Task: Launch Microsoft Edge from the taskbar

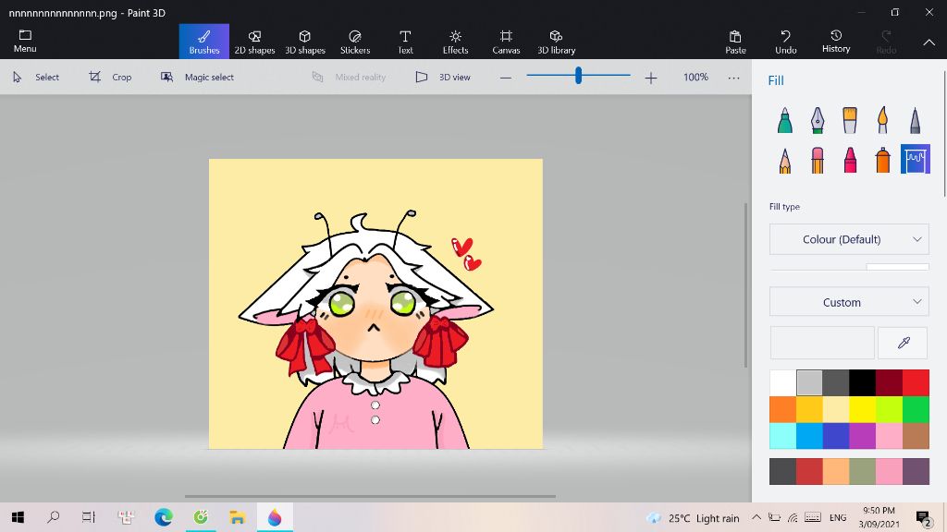Action: tap(163, 517)
